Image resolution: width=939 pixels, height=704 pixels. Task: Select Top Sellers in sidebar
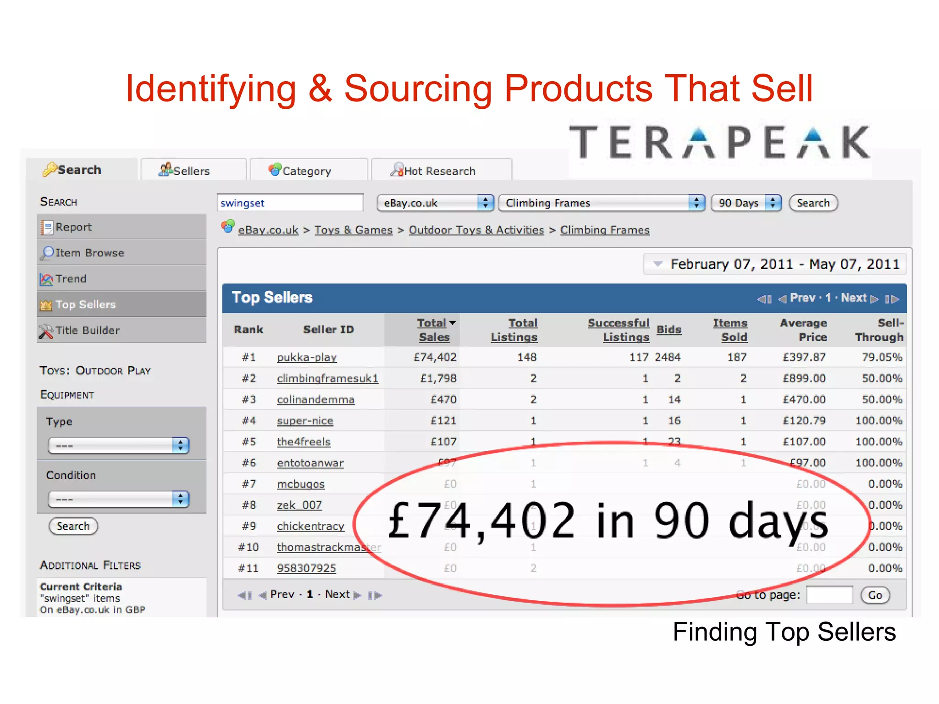(x=122, y=304)
